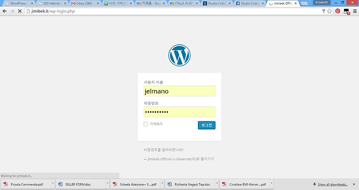Image resolution: width=359 pixels, height=190 pixels.
Task: Expand options for Circolare EMI-Univer pdf download
Action: (x=272, y=184)
